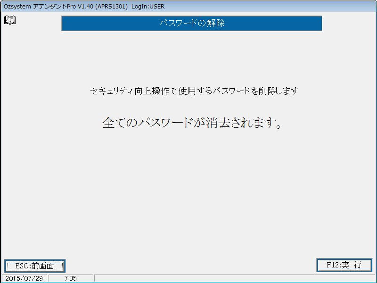
Task: Click the Ozsystem アテンダントPro window title
Action: pos(84,7)
